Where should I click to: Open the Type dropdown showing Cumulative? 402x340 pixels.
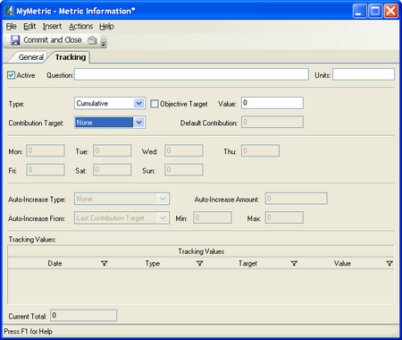point(138,103)
